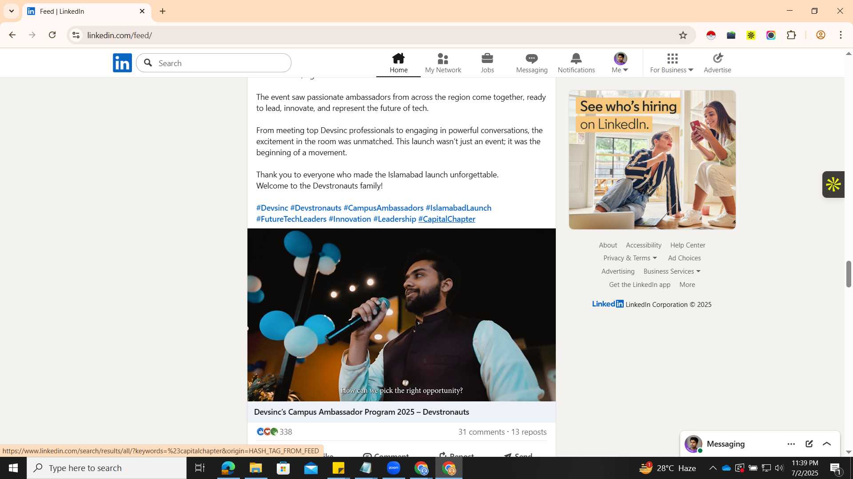Open a new browser tab
This screenshot has height=479, width=853.
click(163, 11)
